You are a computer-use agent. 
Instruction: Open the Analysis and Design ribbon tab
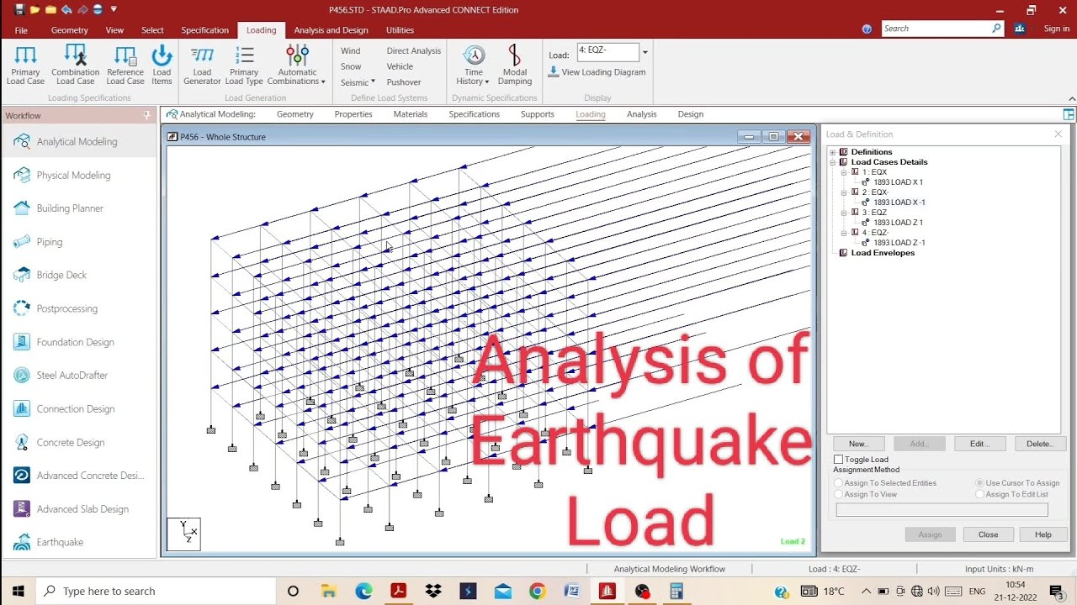coord(331,30)
